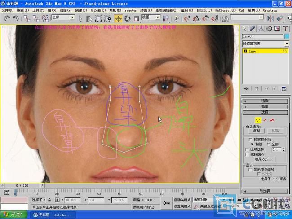This screenshot has width=292, height=219.
Task: Toggle Window/Crossing selection icon
Action: tap(107, 18)
